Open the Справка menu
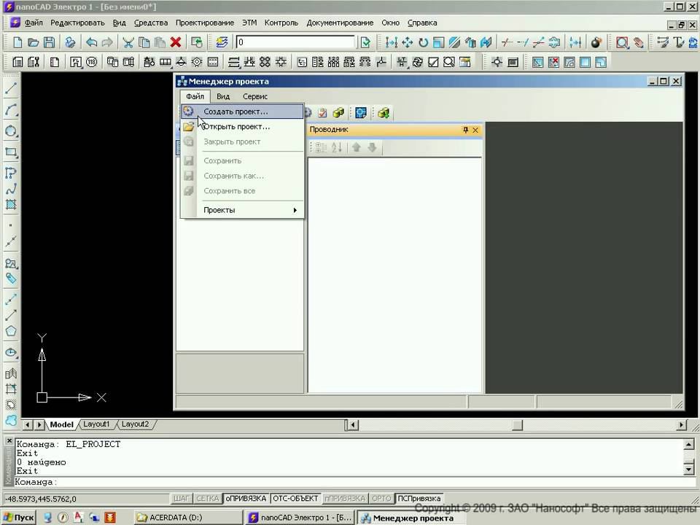 coord(422,23)
